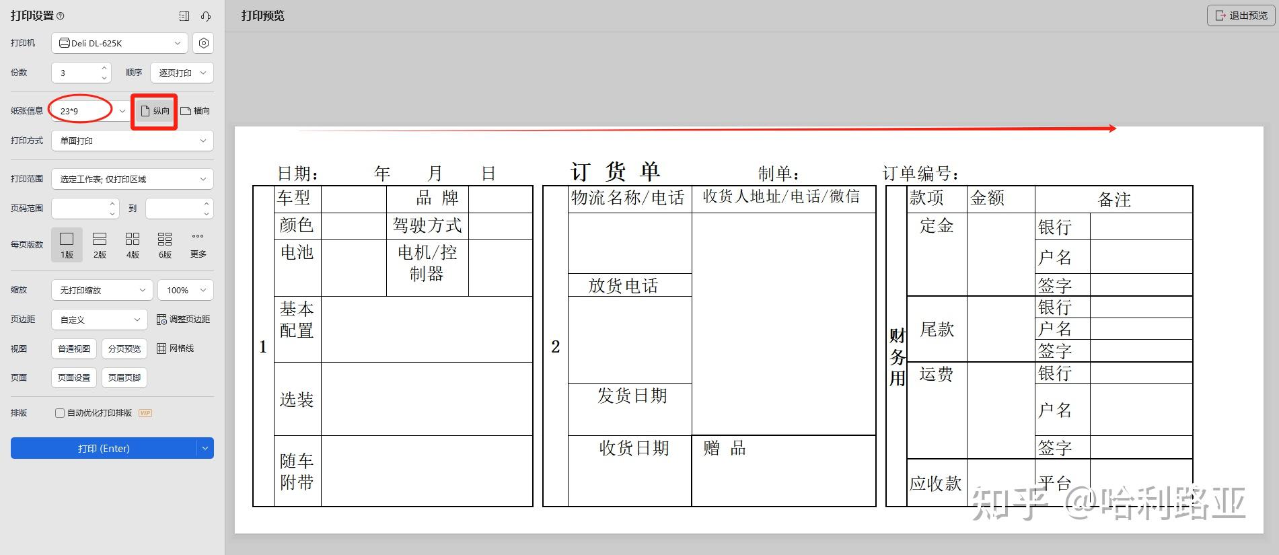This screenshot has width=1279, height=555.
Task: Click 随车附带 cell in preview
Action: (x=297, y=472)
